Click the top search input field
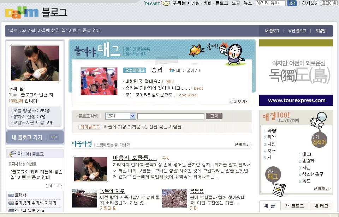This screenshot has height=217, width=339. tap(270, 3)
